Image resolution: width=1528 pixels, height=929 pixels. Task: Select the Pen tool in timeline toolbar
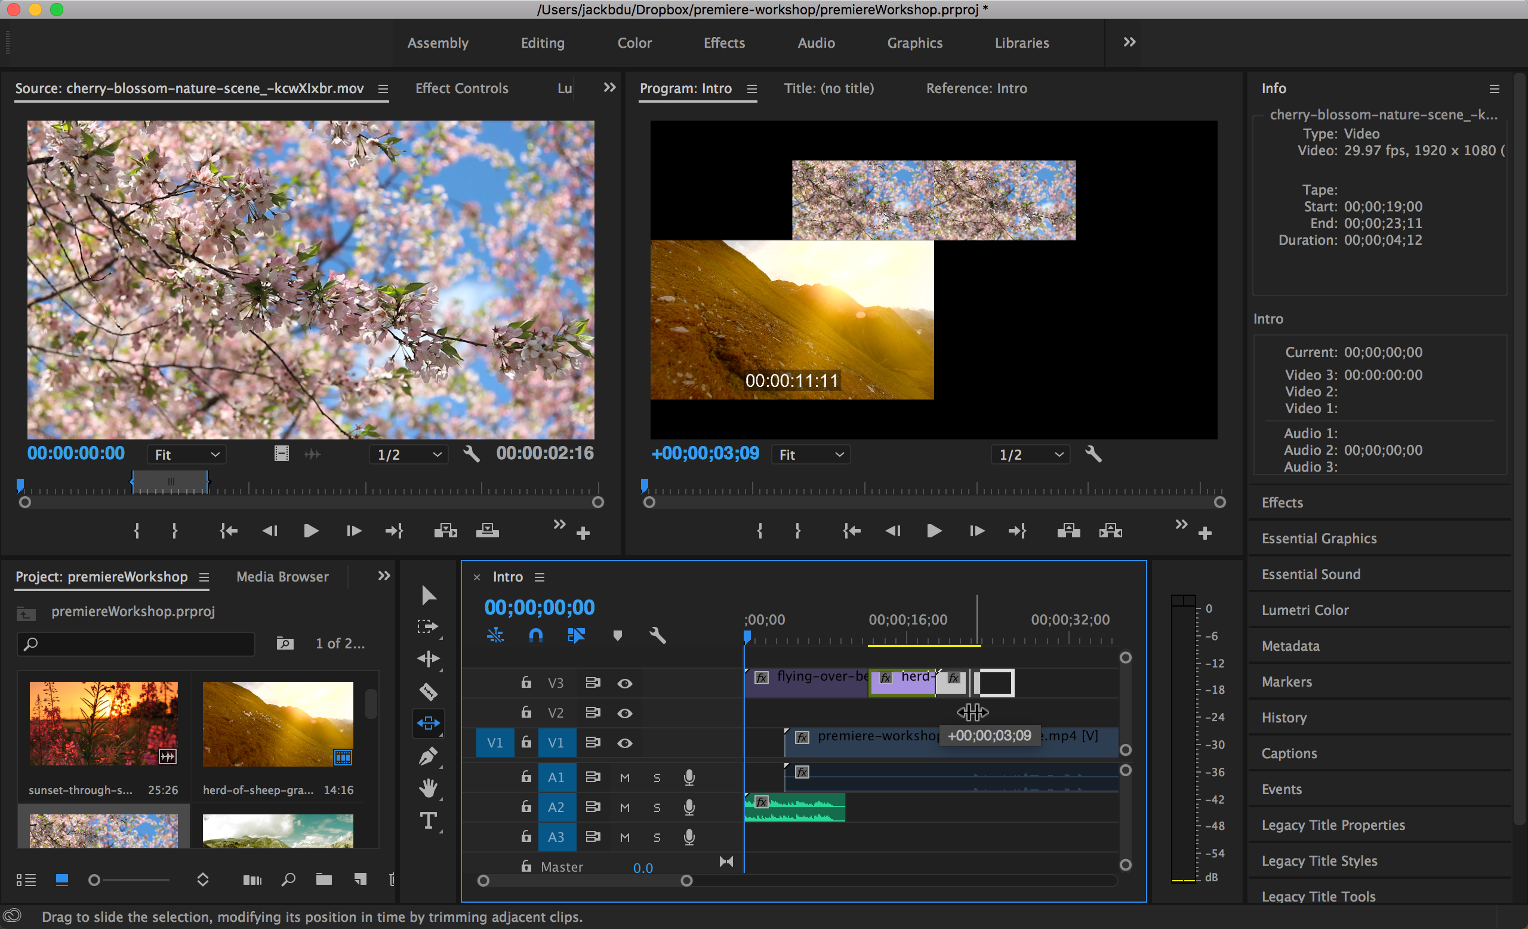click(x=429, y=756)
